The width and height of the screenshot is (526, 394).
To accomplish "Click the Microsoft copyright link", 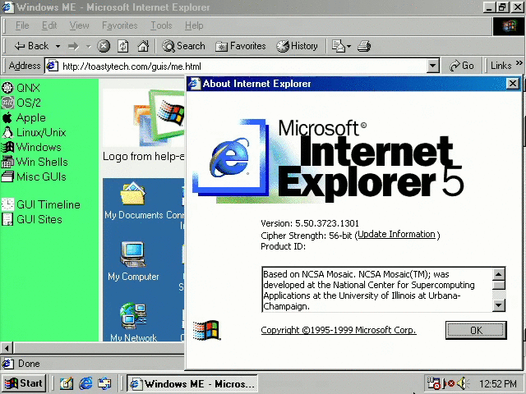I will coord(339,330).
